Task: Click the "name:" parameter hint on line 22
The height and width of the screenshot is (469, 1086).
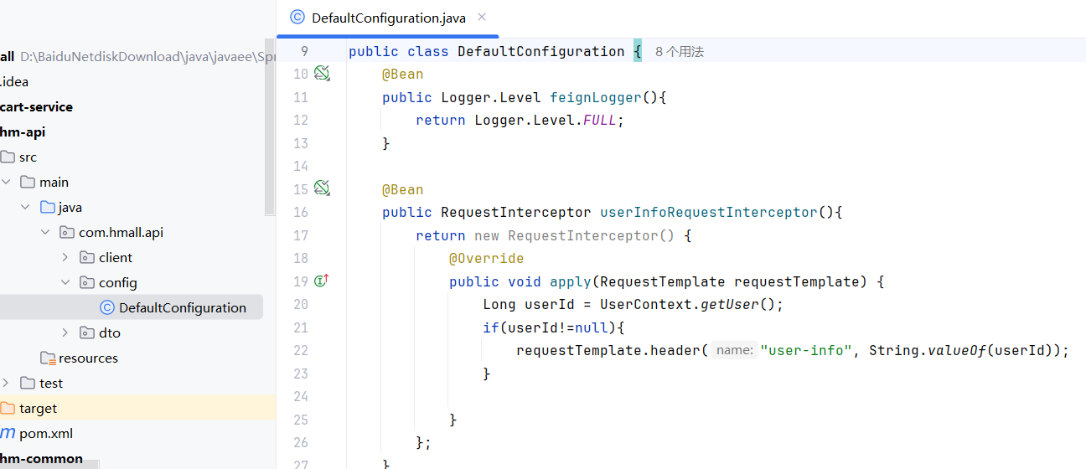Action: 735,351
